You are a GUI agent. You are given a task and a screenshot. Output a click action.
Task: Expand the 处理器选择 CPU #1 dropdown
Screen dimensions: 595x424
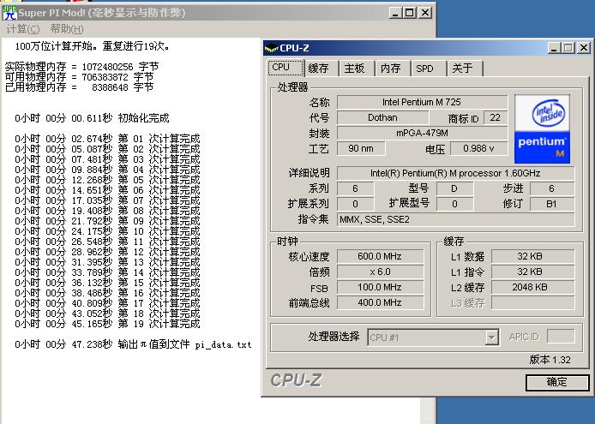[491, 337]
